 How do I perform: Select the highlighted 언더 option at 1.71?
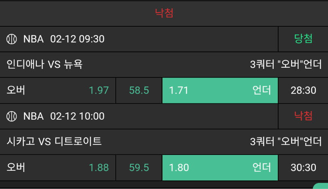click(220, 90)
